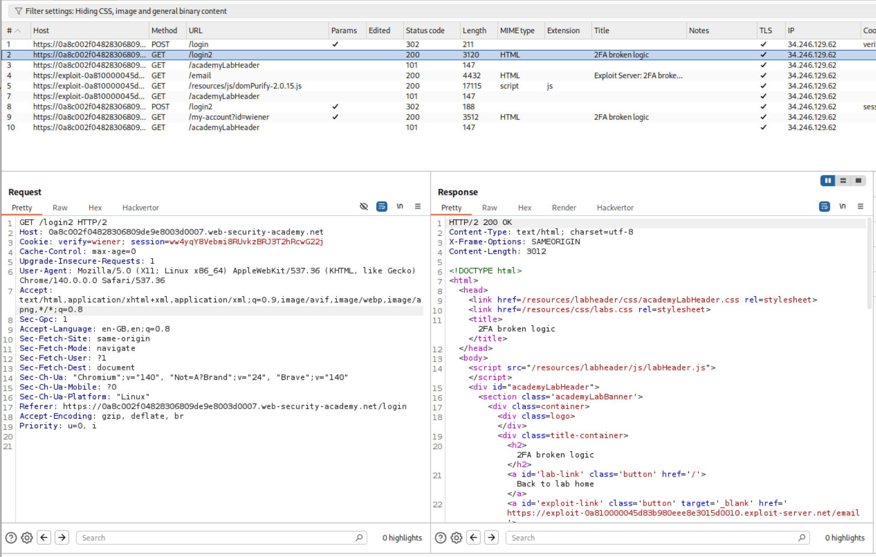Select side-by-side layout view icon
This screenshot has width=876, height=557.
pos(827,180)
